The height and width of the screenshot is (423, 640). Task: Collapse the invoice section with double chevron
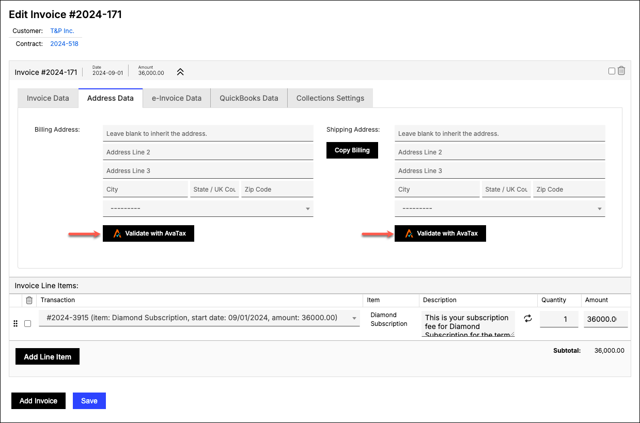tap(180, 72)
